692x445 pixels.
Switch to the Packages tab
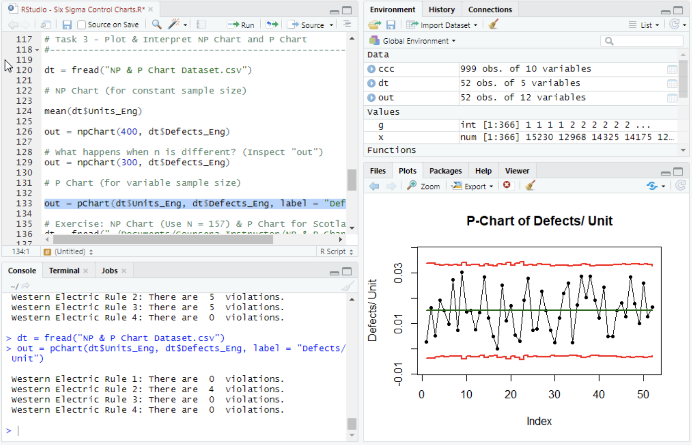[445, 171]
